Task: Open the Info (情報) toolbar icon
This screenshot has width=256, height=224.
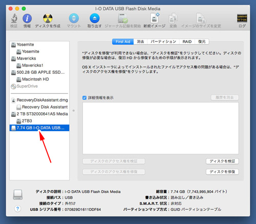Action: pyautogui.click(x=27, y=18)
